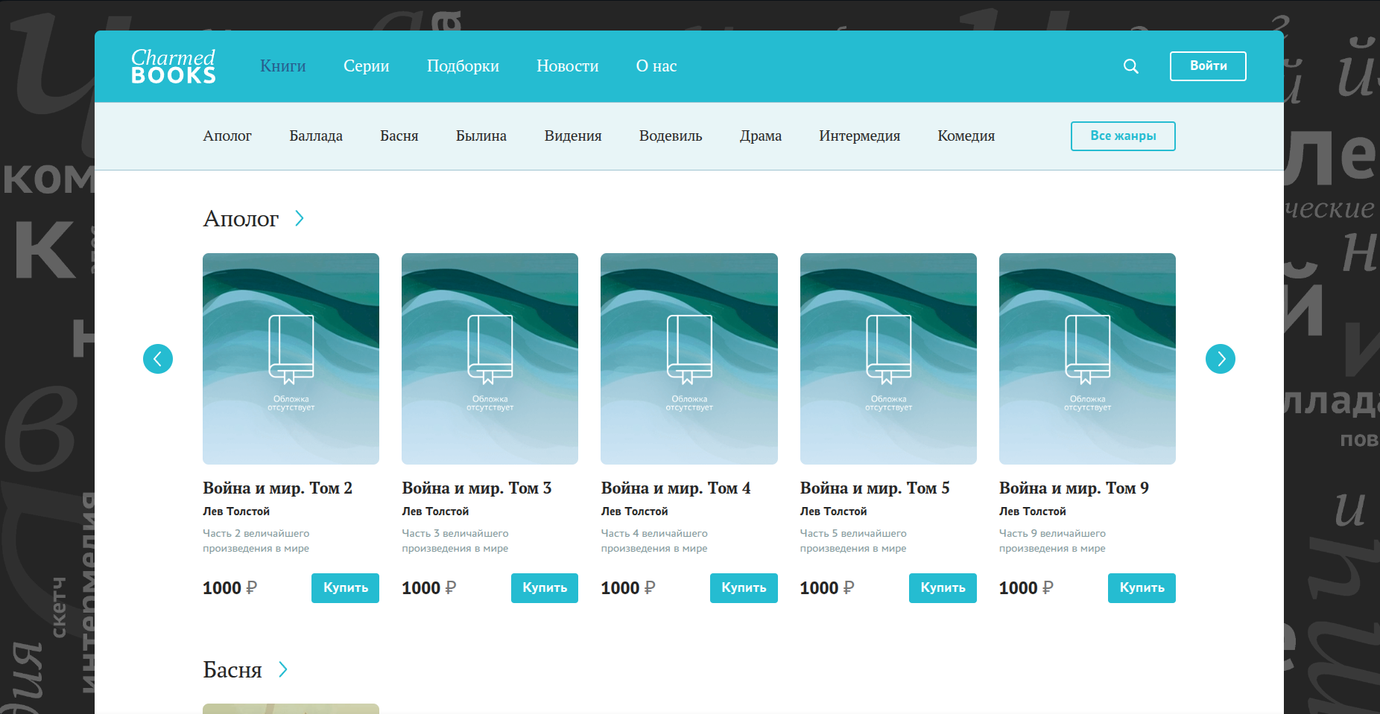The image size is (1380, 714).
Task: Choose the Водевиль genre in the filter bar
Action: point(670,136)
